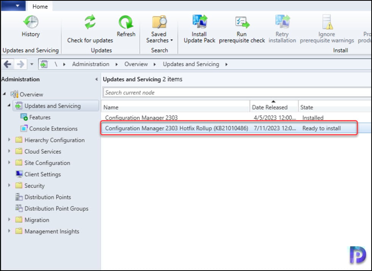Viewport: 372px width, 271px height.
Task: Click the Site Configuration folder icon
Action: tap(19, 162)
